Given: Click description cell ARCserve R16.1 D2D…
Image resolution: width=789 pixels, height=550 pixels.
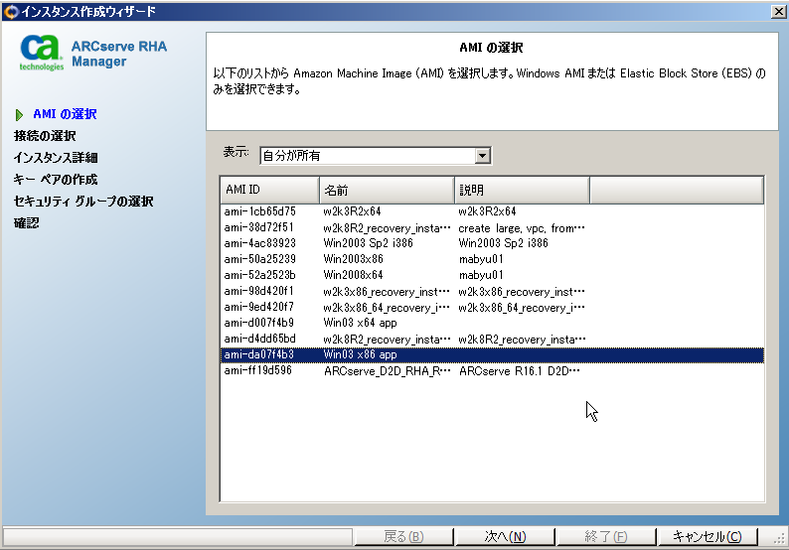Looking at the screenshot, I should tap(520, 371).
